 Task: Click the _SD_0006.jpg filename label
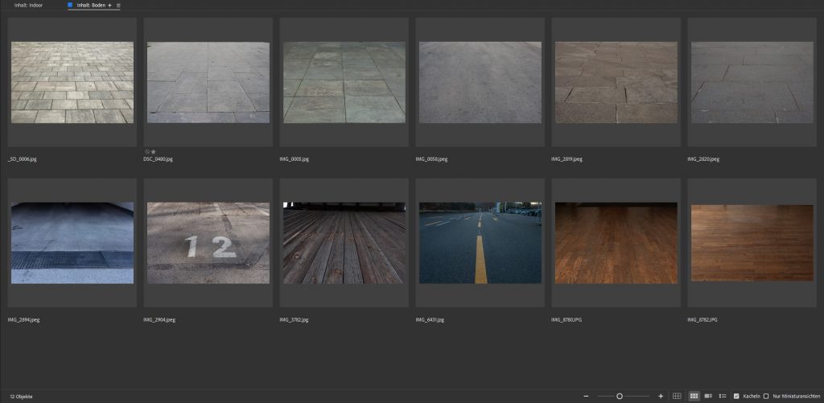pos(23,159)
